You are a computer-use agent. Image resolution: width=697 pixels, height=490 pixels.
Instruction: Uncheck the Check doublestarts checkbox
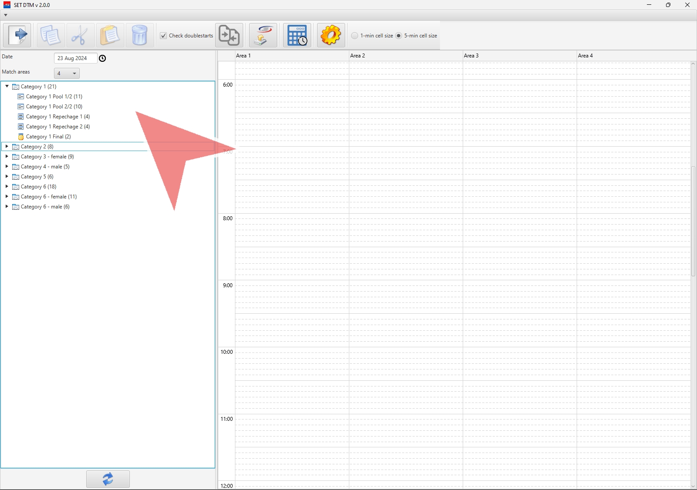pyautogui.click(x=163, y=36)
